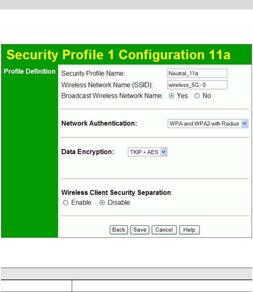Select Disable for Wireless Client Security Separation
The height and width of the screenshot is (292, 253).
click(102, 203)
